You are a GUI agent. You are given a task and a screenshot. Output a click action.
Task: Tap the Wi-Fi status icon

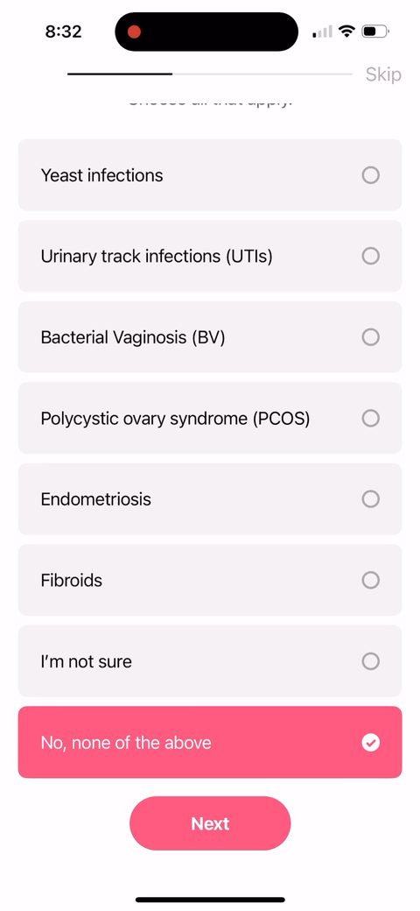pos(346,31)
